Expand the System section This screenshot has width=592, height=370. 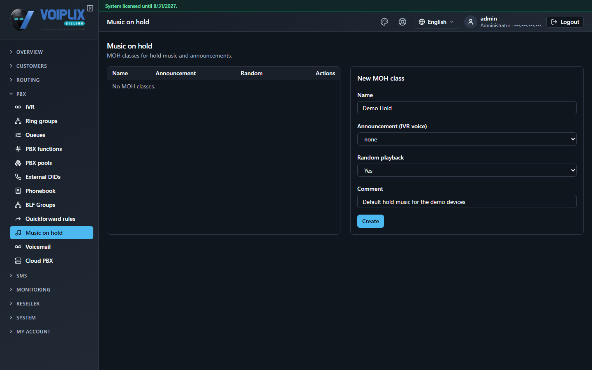coord(49,317)
